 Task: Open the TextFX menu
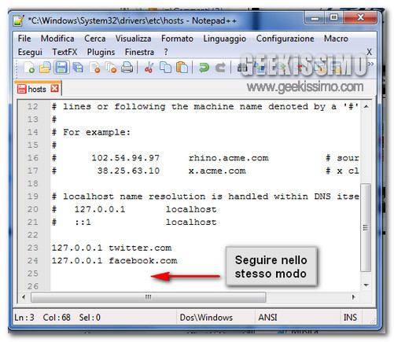[x=64, y=52]
